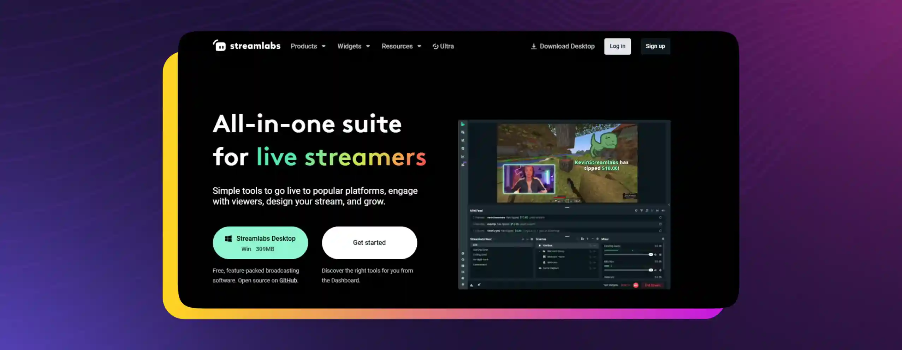The height and width of the screenshot is (350, 902).
Task: Replay the KevinStreamlabs tipped $10.00 event
Action: click(660, 217)
